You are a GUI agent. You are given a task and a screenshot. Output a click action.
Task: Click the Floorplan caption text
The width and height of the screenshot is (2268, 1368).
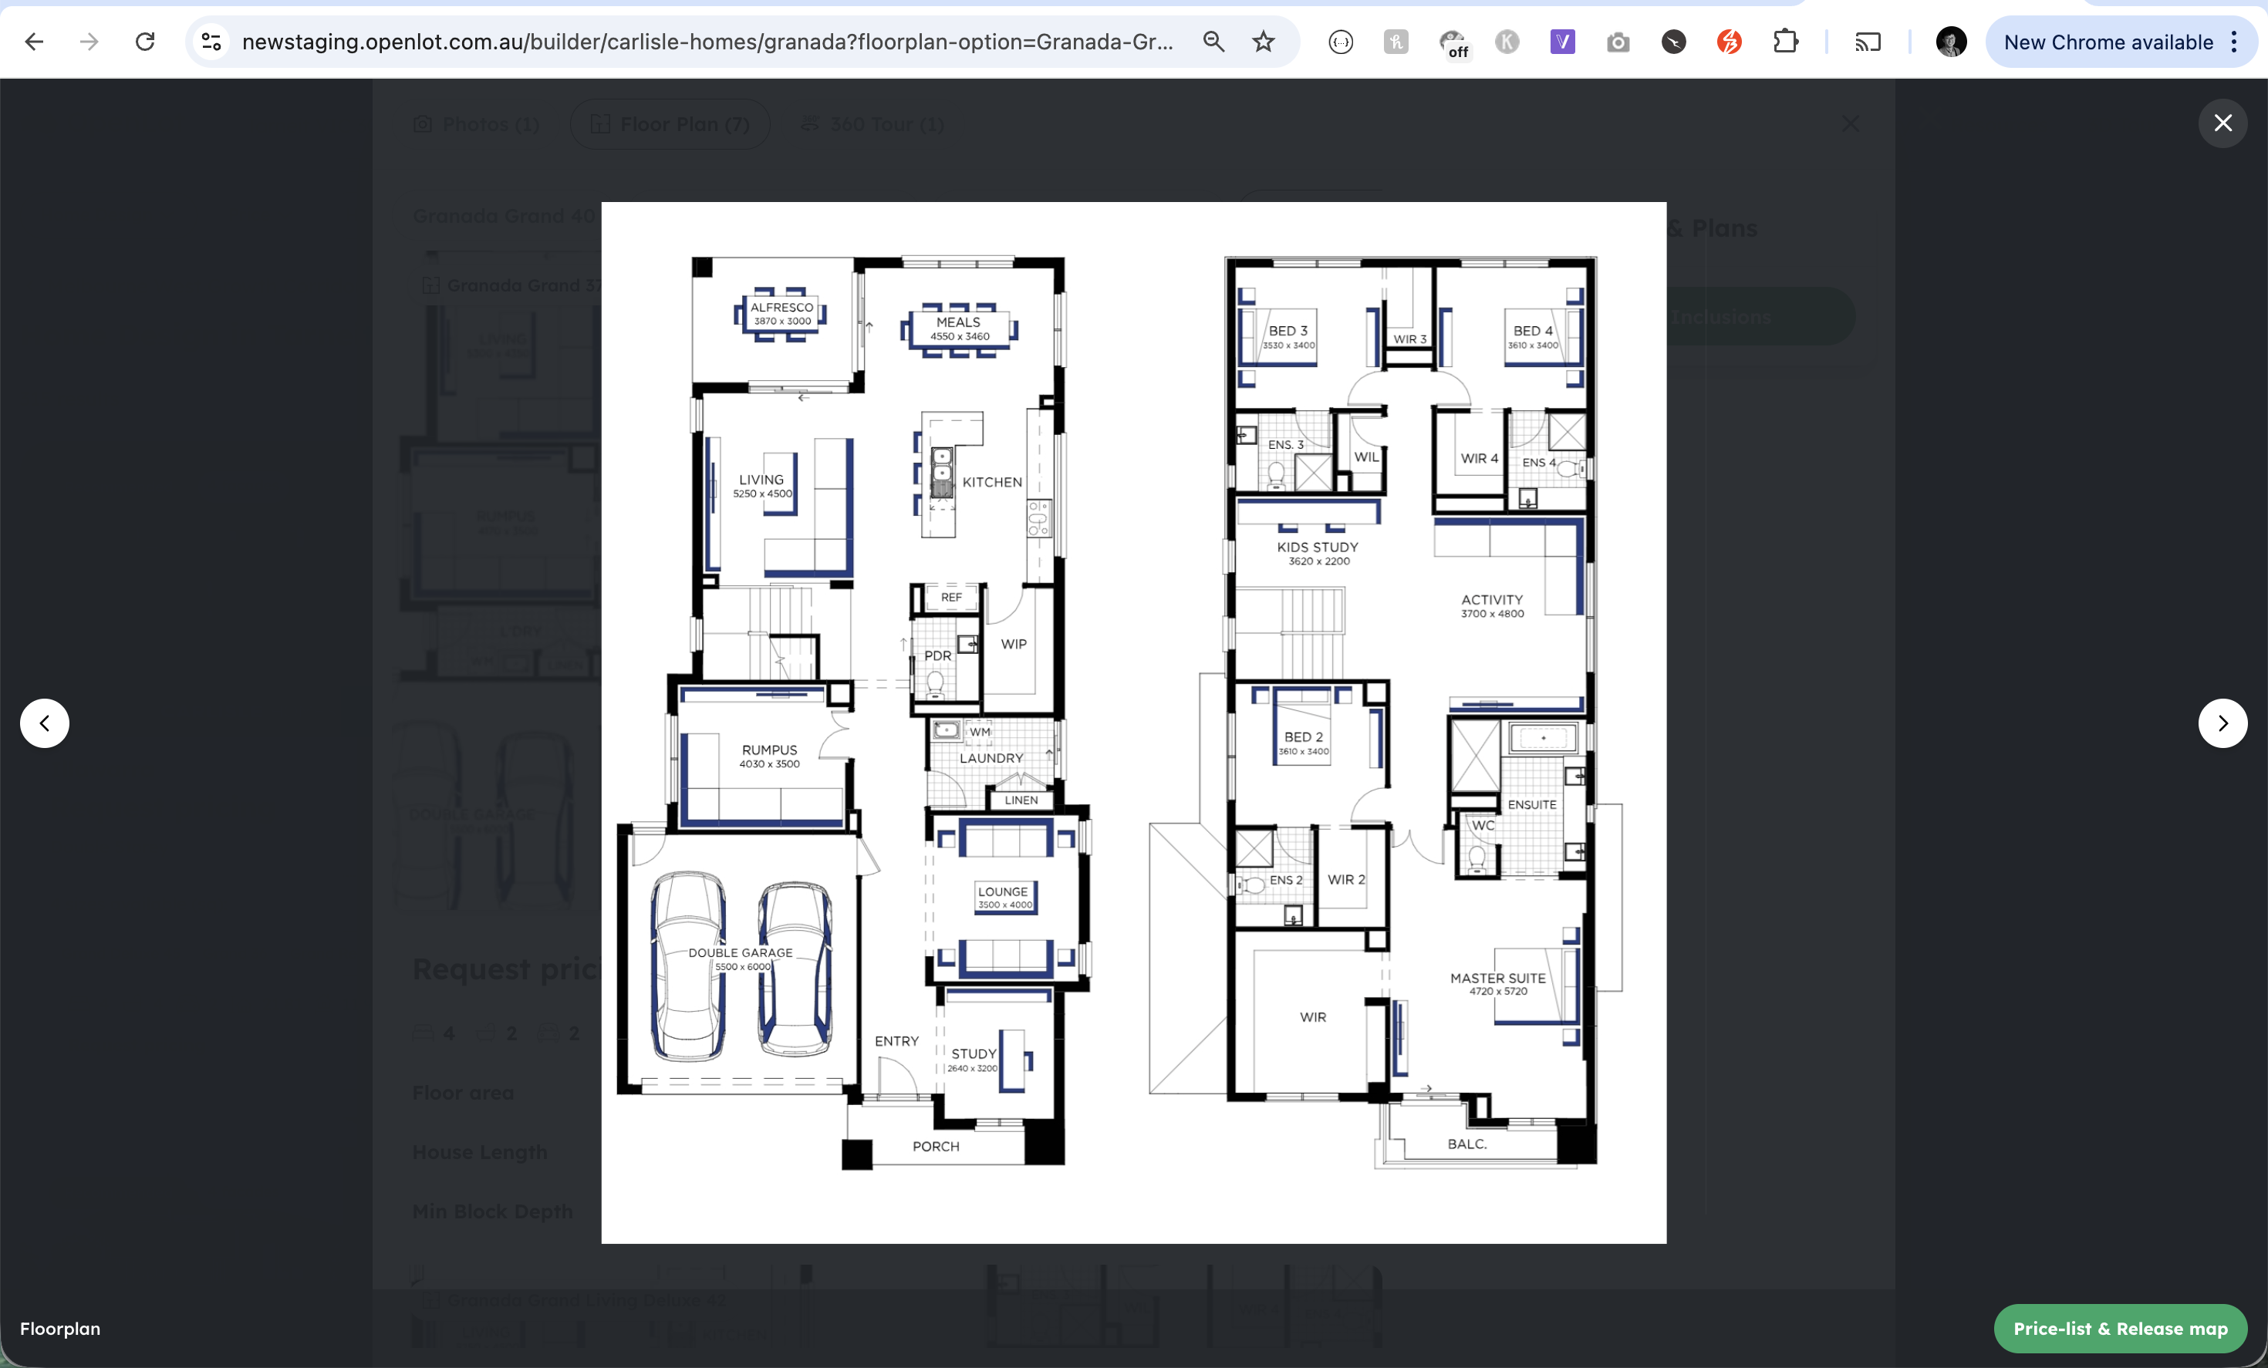[x=60, y=1329]
